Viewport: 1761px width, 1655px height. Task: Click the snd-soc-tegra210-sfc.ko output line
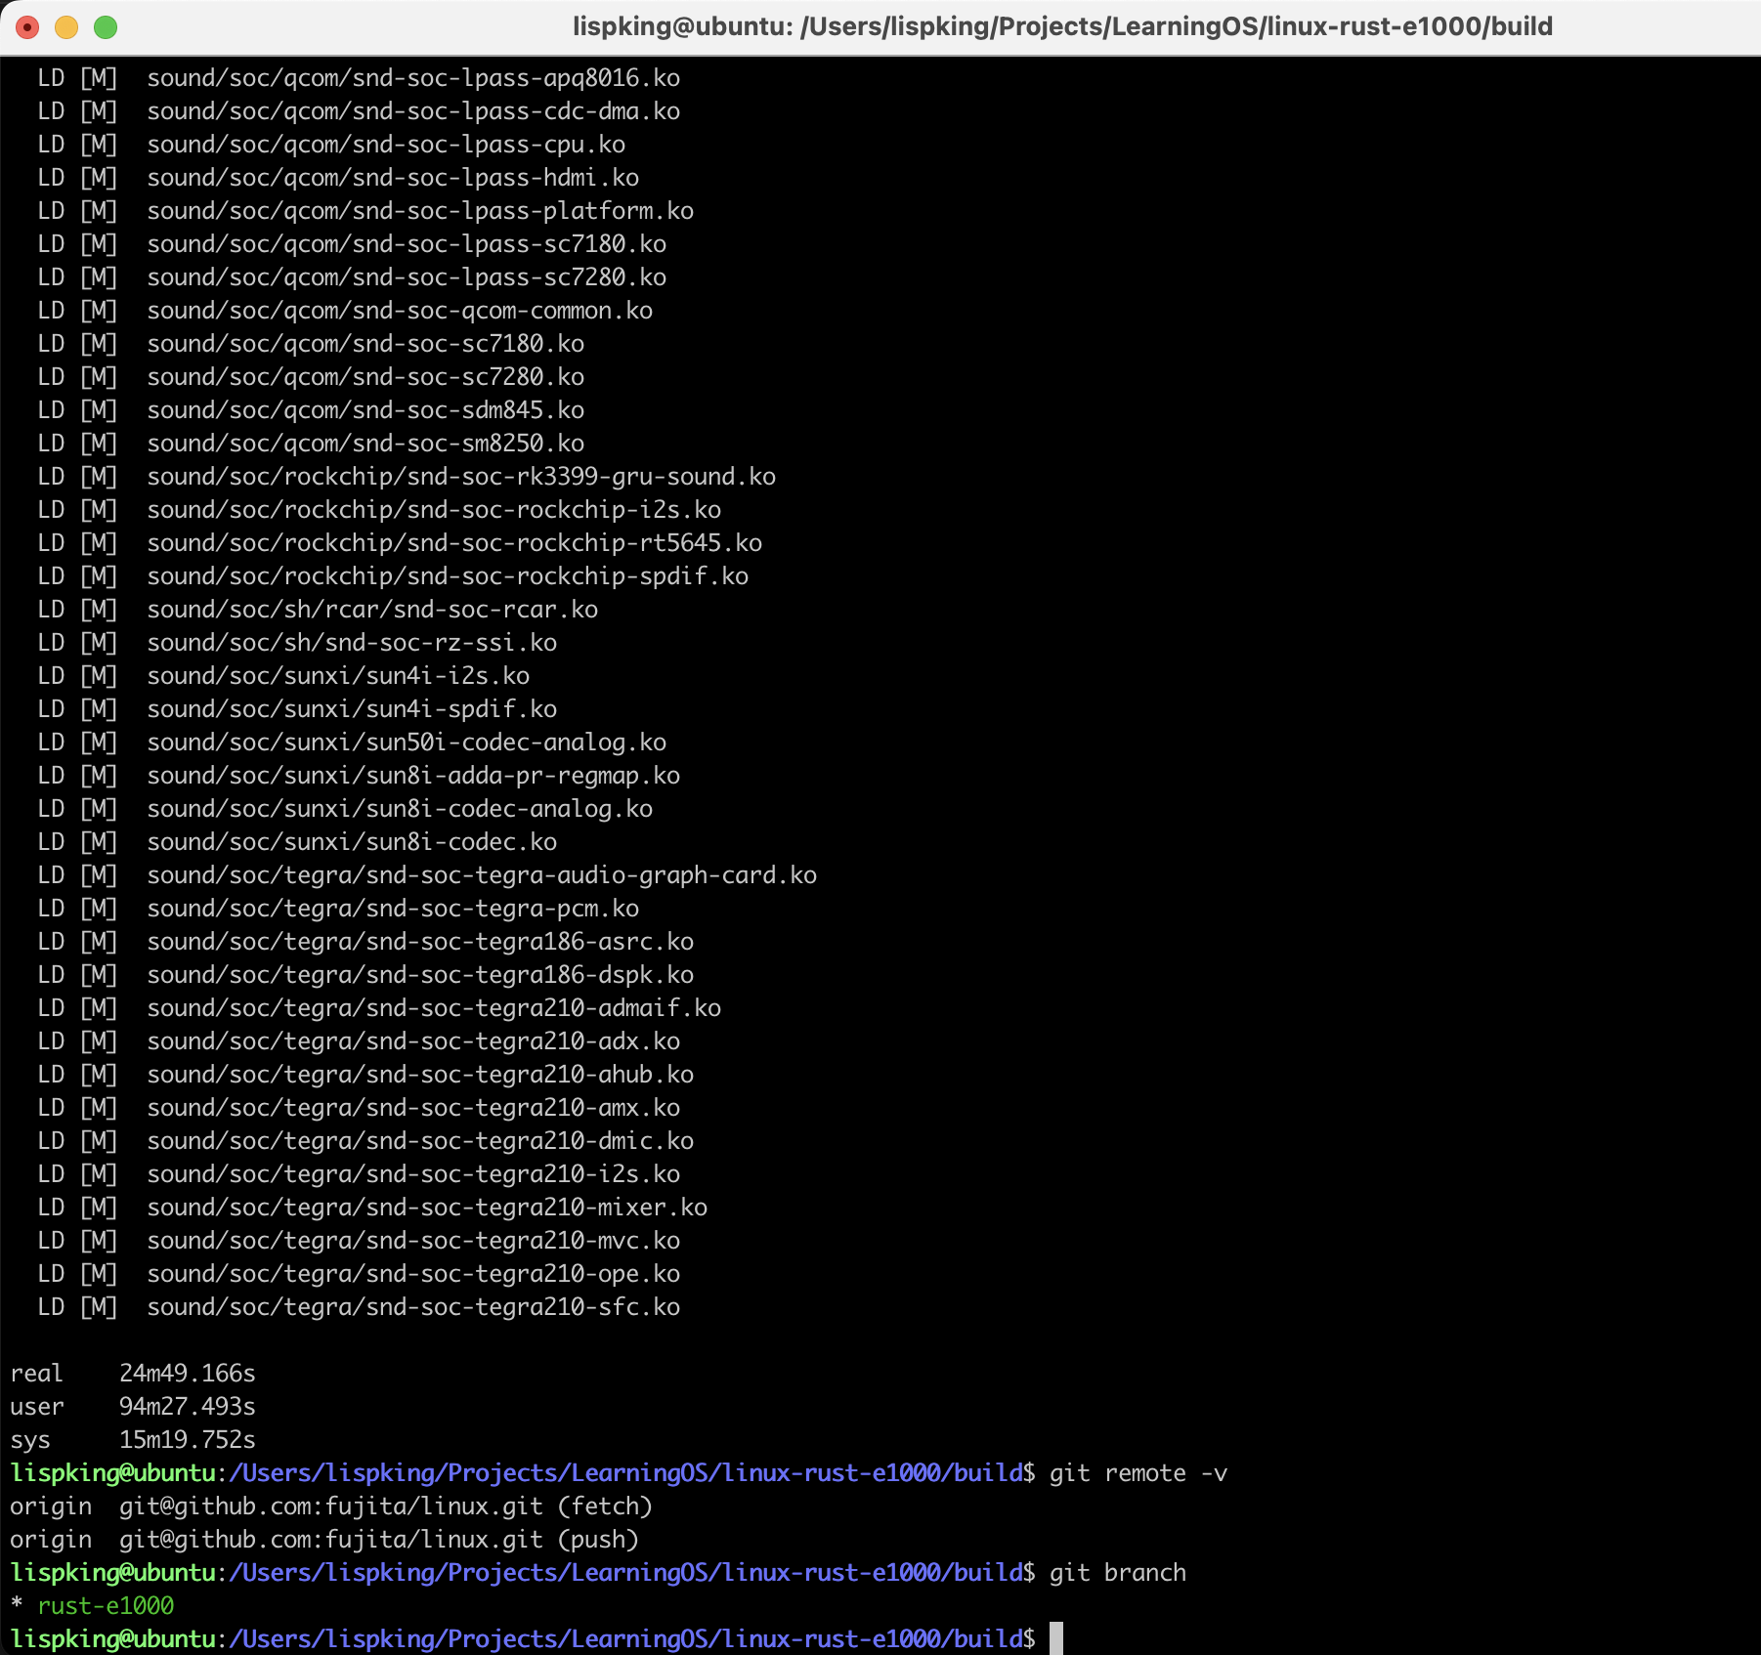click(413, 1306)
